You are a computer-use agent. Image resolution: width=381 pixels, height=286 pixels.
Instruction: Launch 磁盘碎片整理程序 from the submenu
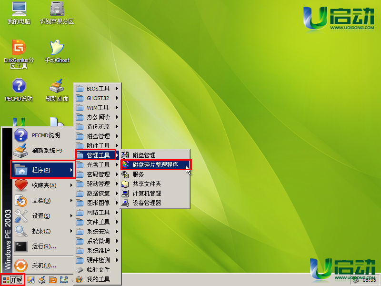(156, 164)
